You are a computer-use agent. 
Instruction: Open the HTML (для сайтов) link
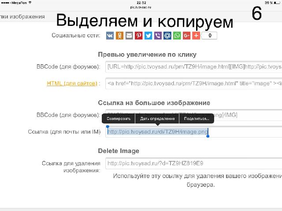(72, 84)
